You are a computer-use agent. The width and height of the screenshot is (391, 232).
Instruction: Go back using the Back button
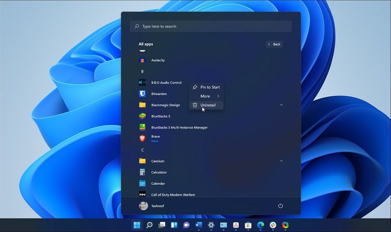pyautogui.click(x=274, y=44)
